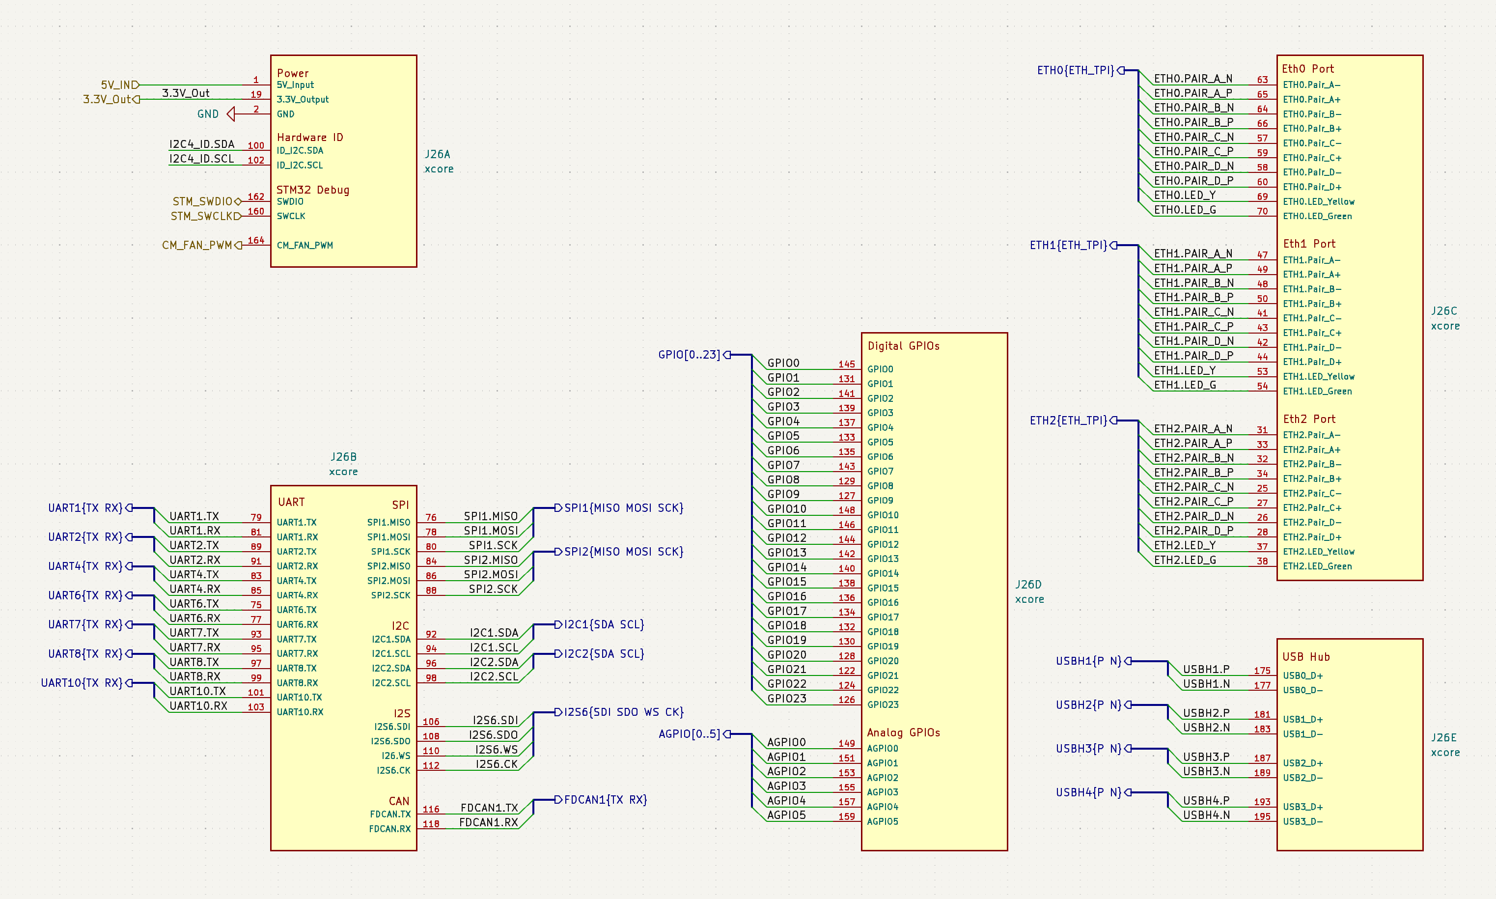The width and height of the screenshot is (1496, 899).
Task: Click the GND power symbol arrow
Action: (x=231, y=114)
